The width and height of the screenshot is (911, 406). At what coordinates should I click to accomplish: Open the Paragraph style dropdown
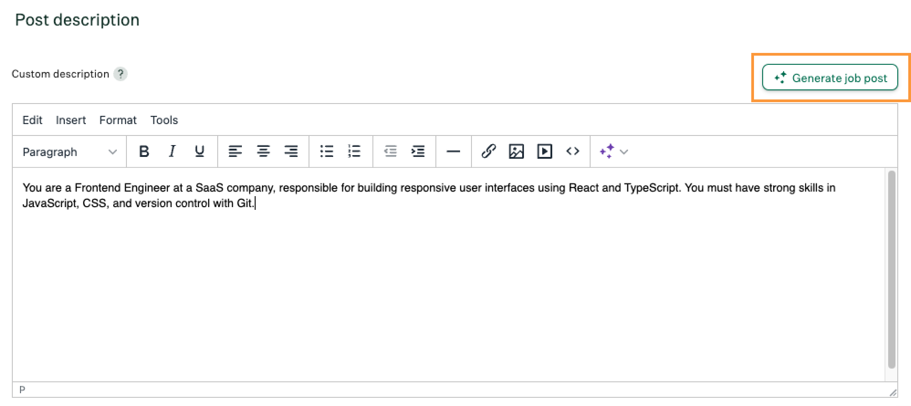tap(69, 152)
